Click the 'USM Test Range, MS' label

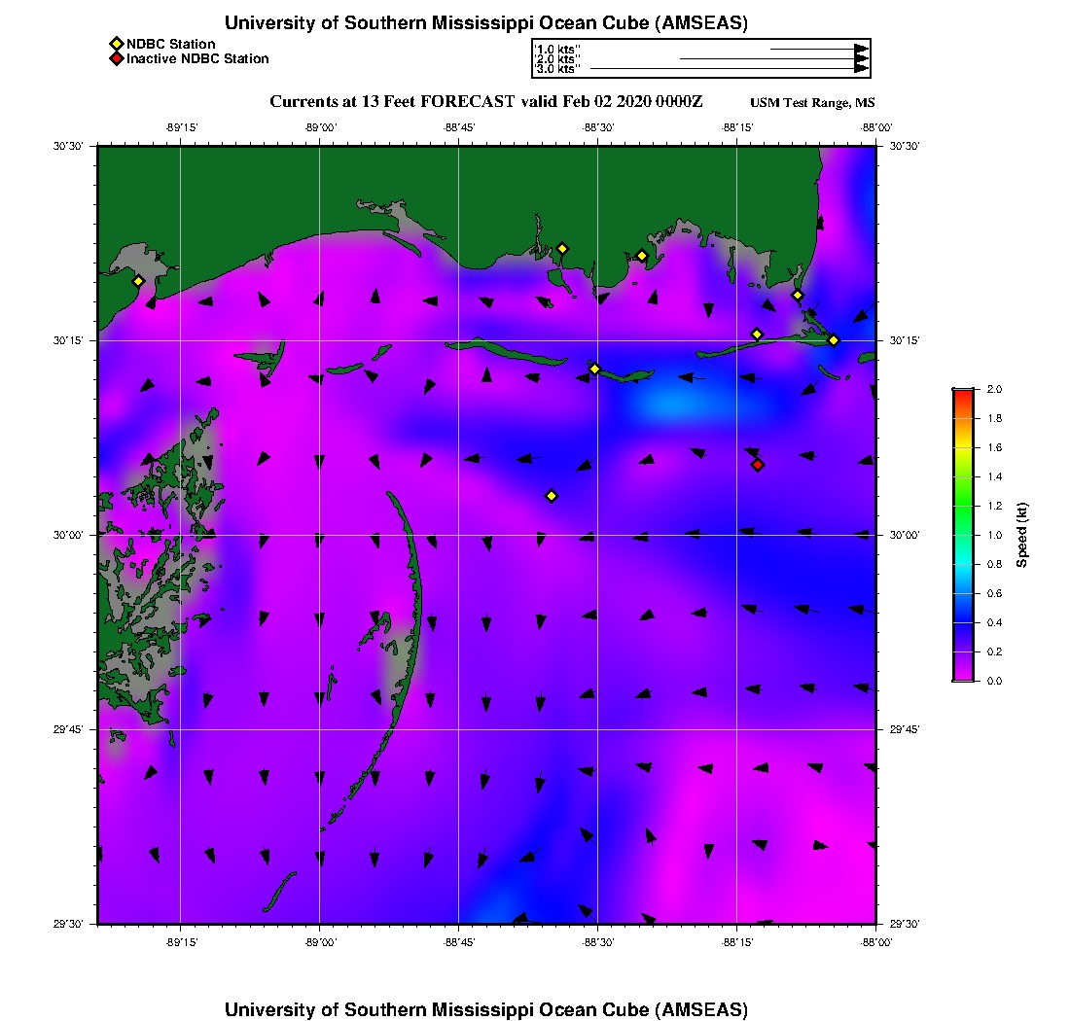(812, 102)
